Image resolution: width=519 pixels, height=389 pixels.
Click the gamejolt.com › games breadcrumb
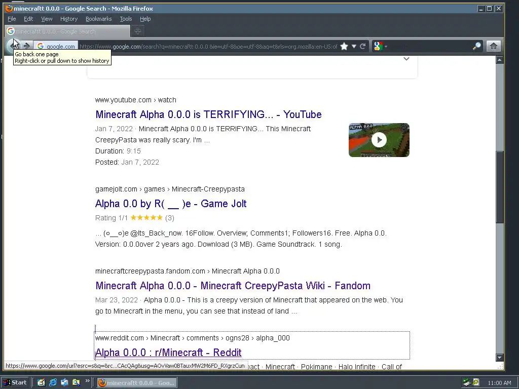pos(170,189)
